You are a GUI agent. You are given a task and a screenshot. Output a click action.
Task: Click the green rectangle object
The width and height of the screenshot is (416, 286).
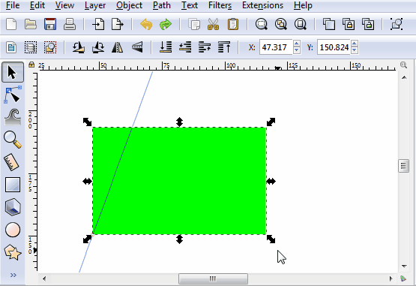click(180, 181)
